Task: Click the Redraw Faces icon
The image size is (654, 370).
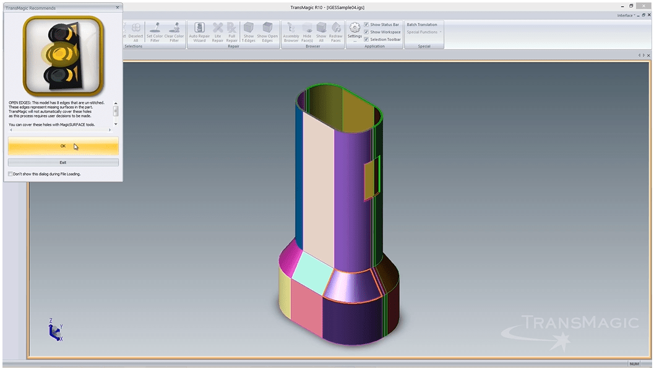Action: (336, 32)
